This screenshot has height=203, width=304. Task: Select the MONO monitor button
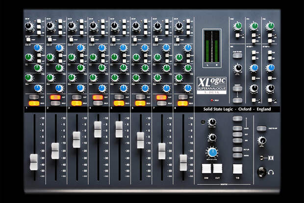pos(237,155)
